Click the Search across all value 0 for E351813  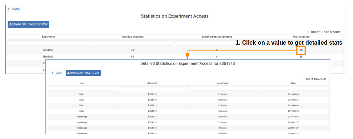(217, 50)
